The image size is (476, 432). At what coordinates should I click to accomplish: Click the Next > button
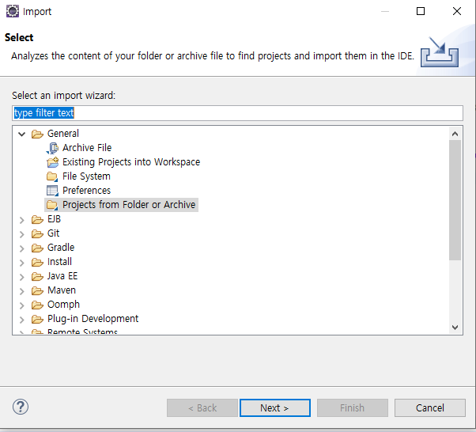coord(274,407)
